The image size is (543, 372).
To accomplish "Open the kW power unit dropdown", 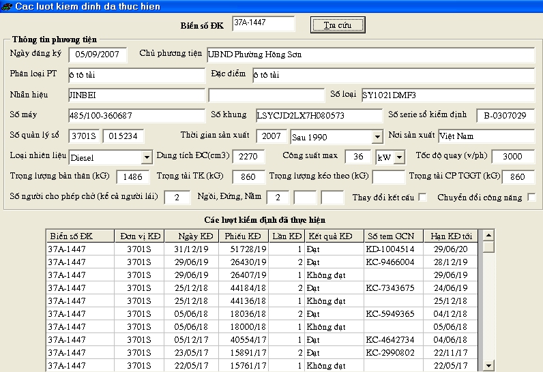I will (399, 157).
